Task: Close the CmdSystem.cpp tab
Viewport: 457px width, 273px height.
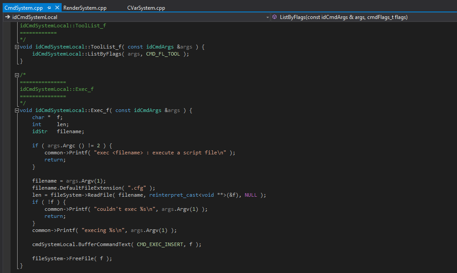Action: (x=57, y=8)
